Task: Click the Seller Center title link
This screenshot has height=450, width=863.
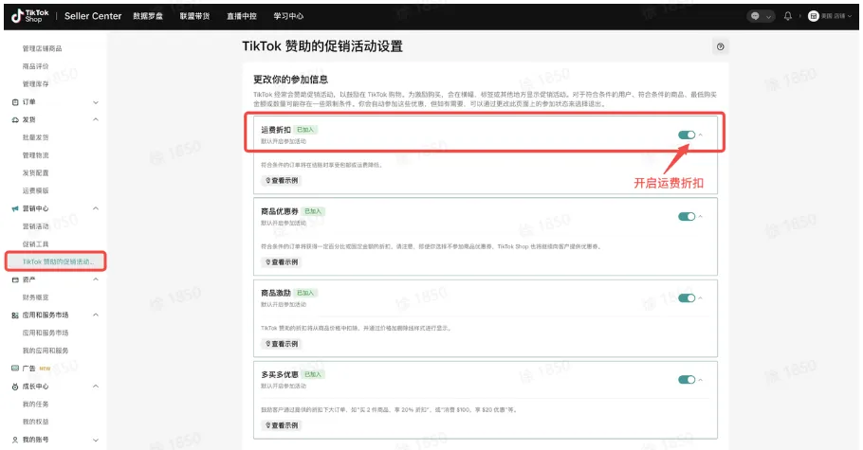Action: 93,16
